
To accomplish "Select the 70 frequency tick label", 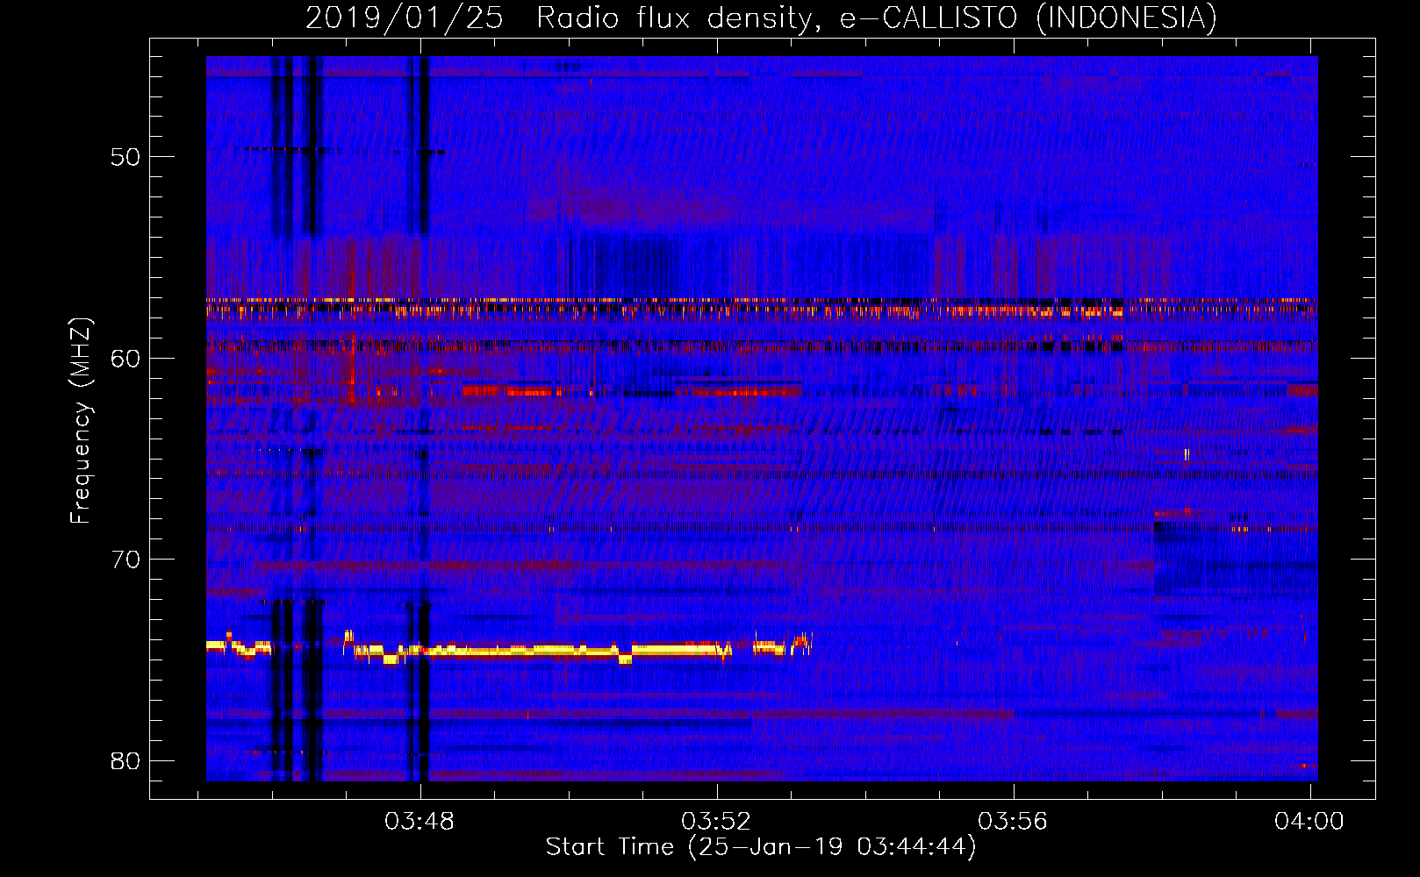I will [126, 559].
